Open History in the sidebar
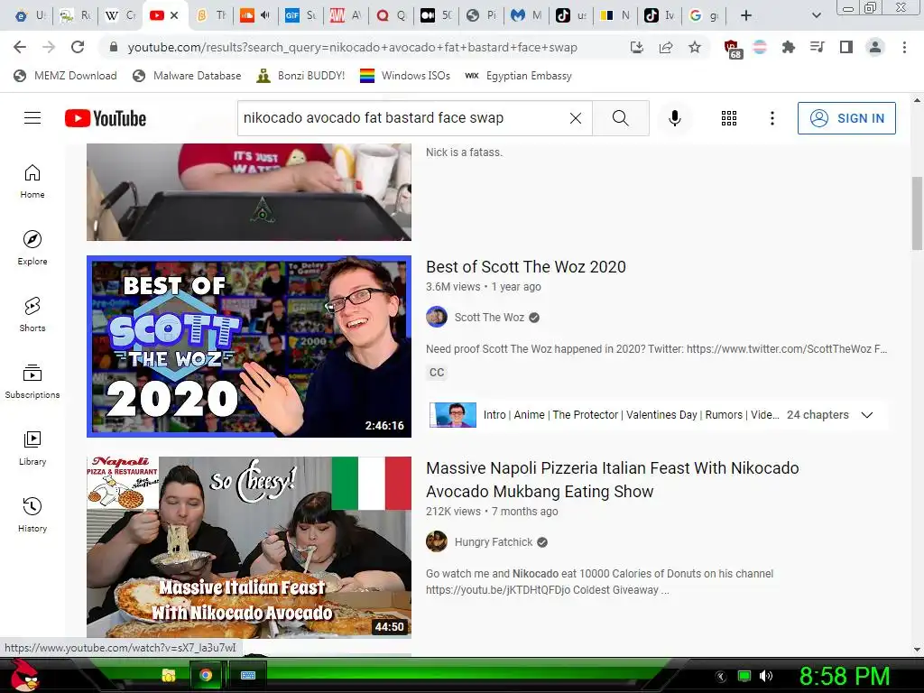The height and width of the screenshot is (693, 924). [32, 514]
